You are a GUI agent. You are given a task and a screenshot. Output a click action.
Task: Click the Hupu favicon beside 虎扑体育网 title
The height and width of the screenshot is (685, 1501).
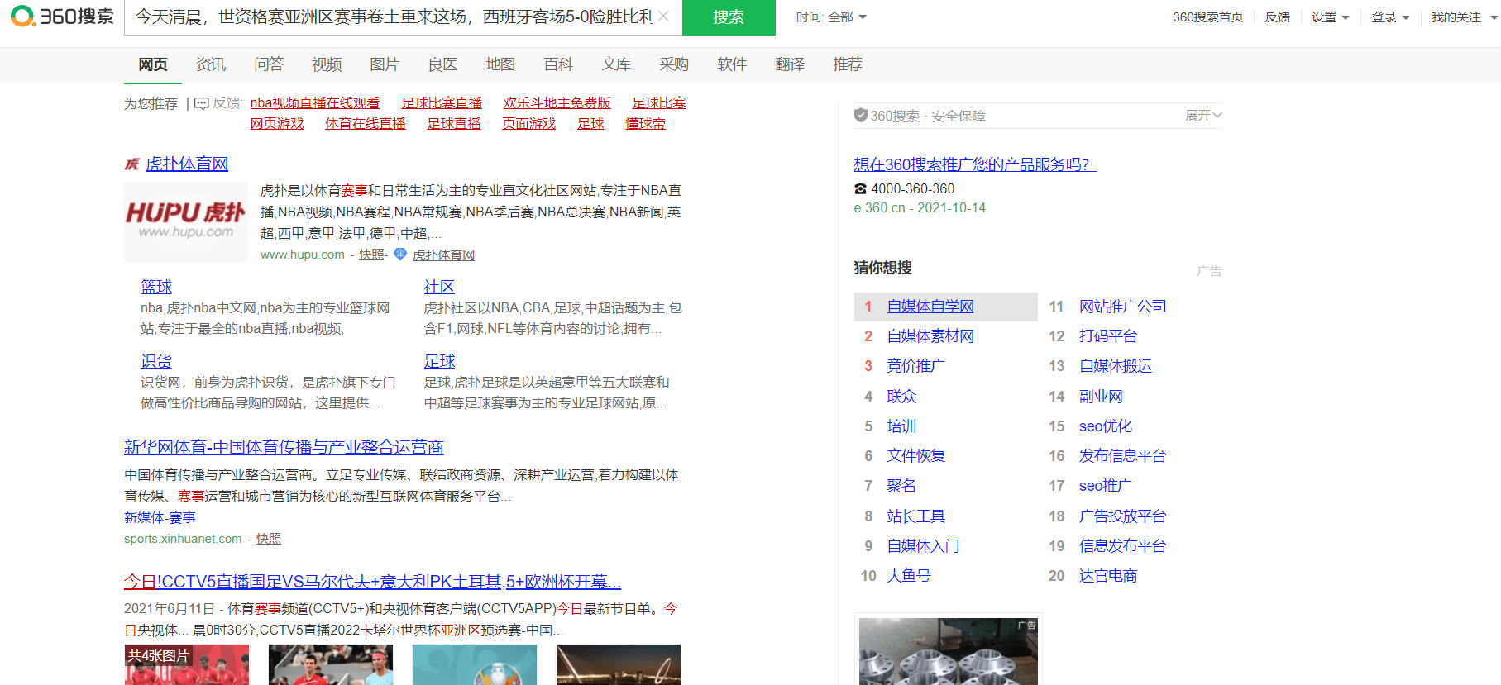pos(131,164)
